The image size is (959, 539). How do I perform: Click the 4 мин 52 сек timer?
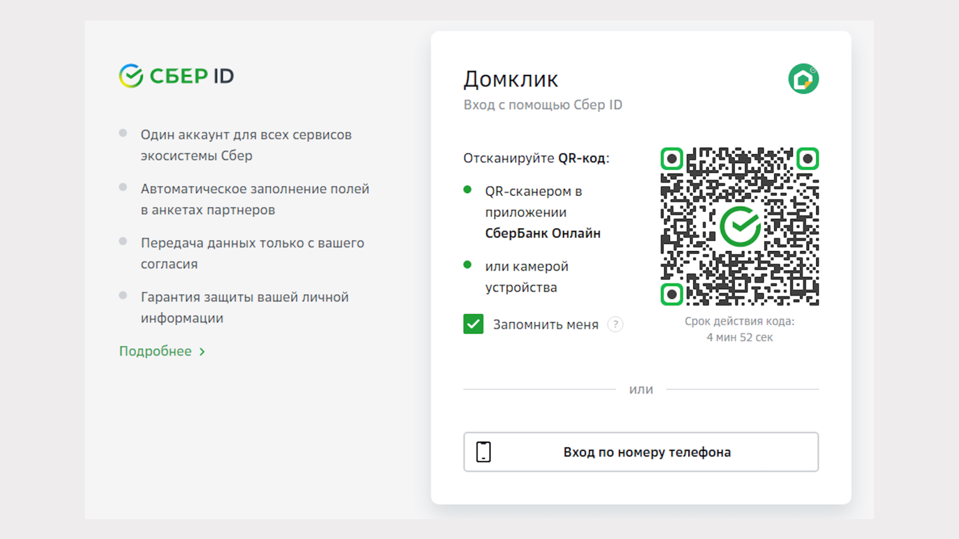pos(740,337)
